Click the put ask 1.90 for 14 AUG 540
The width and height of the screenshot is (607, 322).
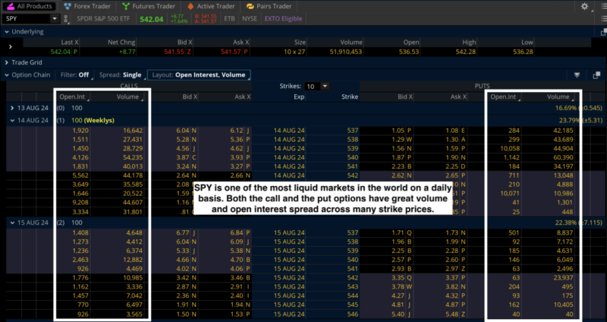click(451, 157)
